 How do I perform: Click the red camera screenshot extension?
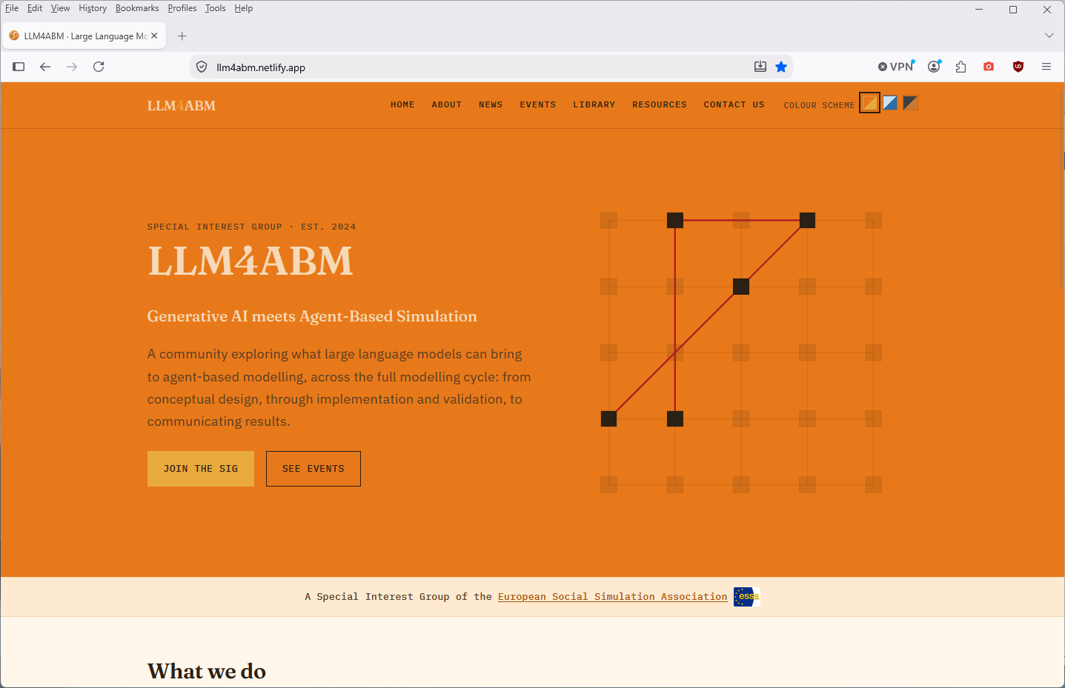[989, 67]
